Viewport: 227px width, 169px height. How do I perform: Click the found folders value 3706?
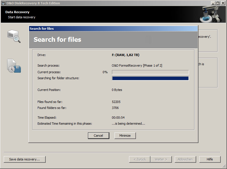pyautogui.click(x=115, y=108)
